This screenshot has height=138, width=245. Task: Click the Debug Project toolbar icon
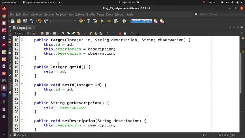coord(110,21)
